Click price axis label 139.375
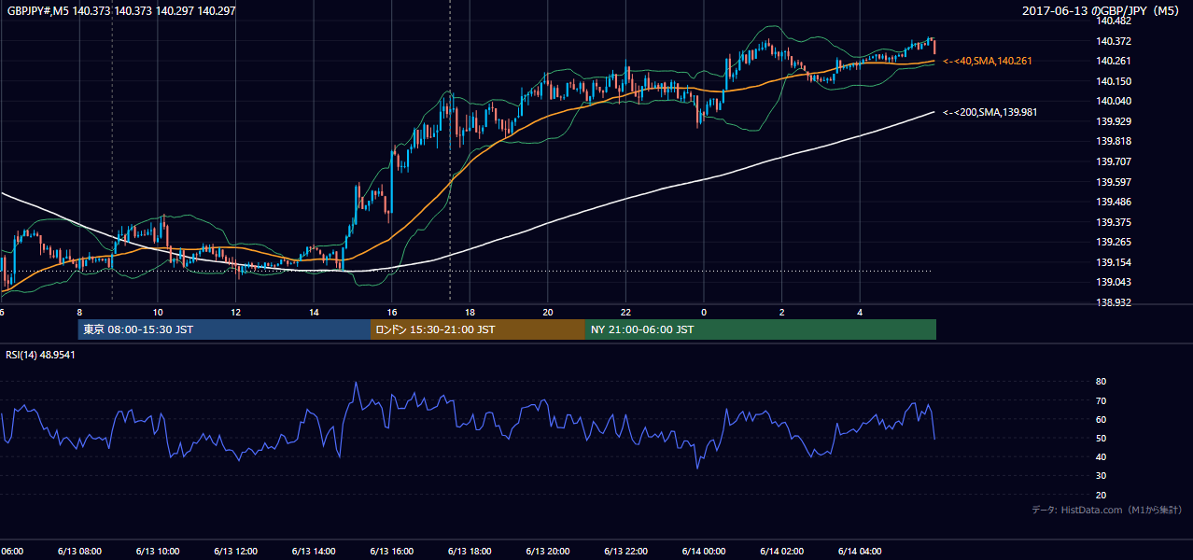Viewport: 1193px width, 560px height. pos(1116,222)
